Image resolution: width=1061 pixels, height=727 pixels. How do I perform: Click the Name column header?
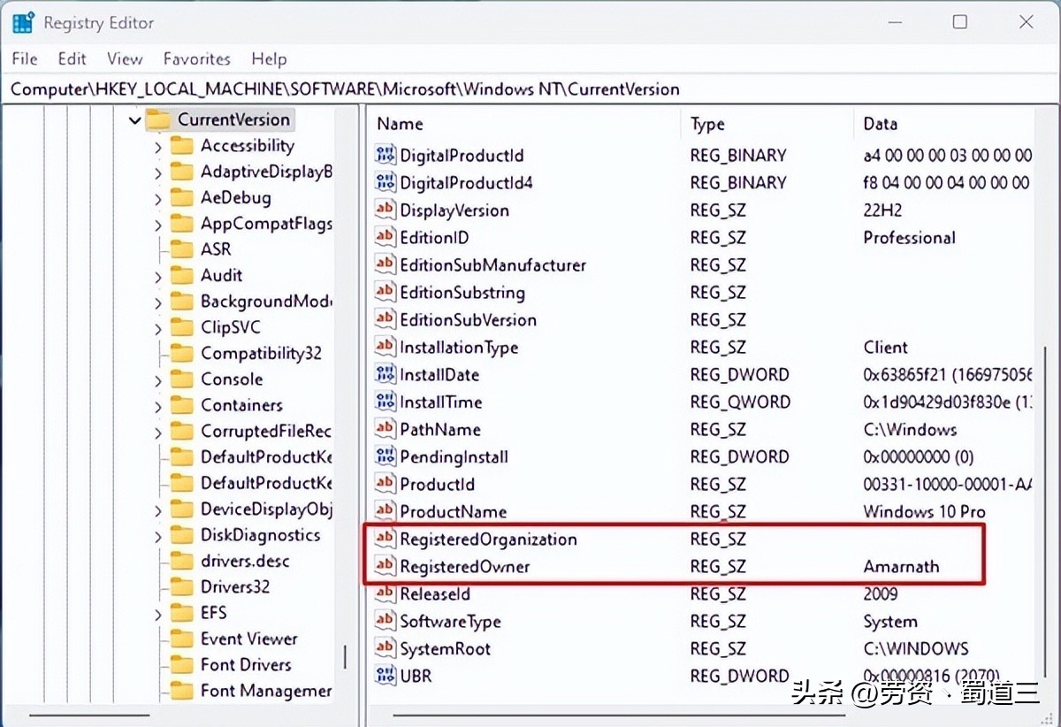click(x=400, y=124)
